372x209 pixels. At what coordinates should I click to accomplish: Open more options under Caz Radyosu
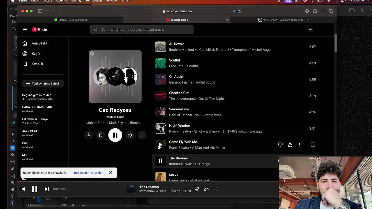142,135
